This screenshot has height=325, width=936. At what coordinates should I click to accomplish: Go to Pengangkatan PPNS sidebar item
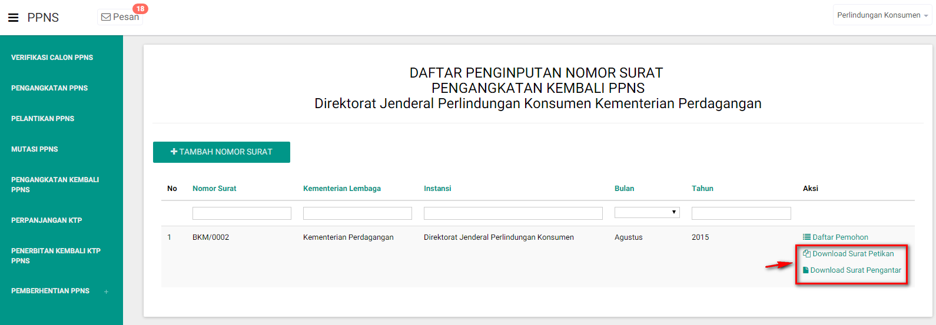(49, 88)
